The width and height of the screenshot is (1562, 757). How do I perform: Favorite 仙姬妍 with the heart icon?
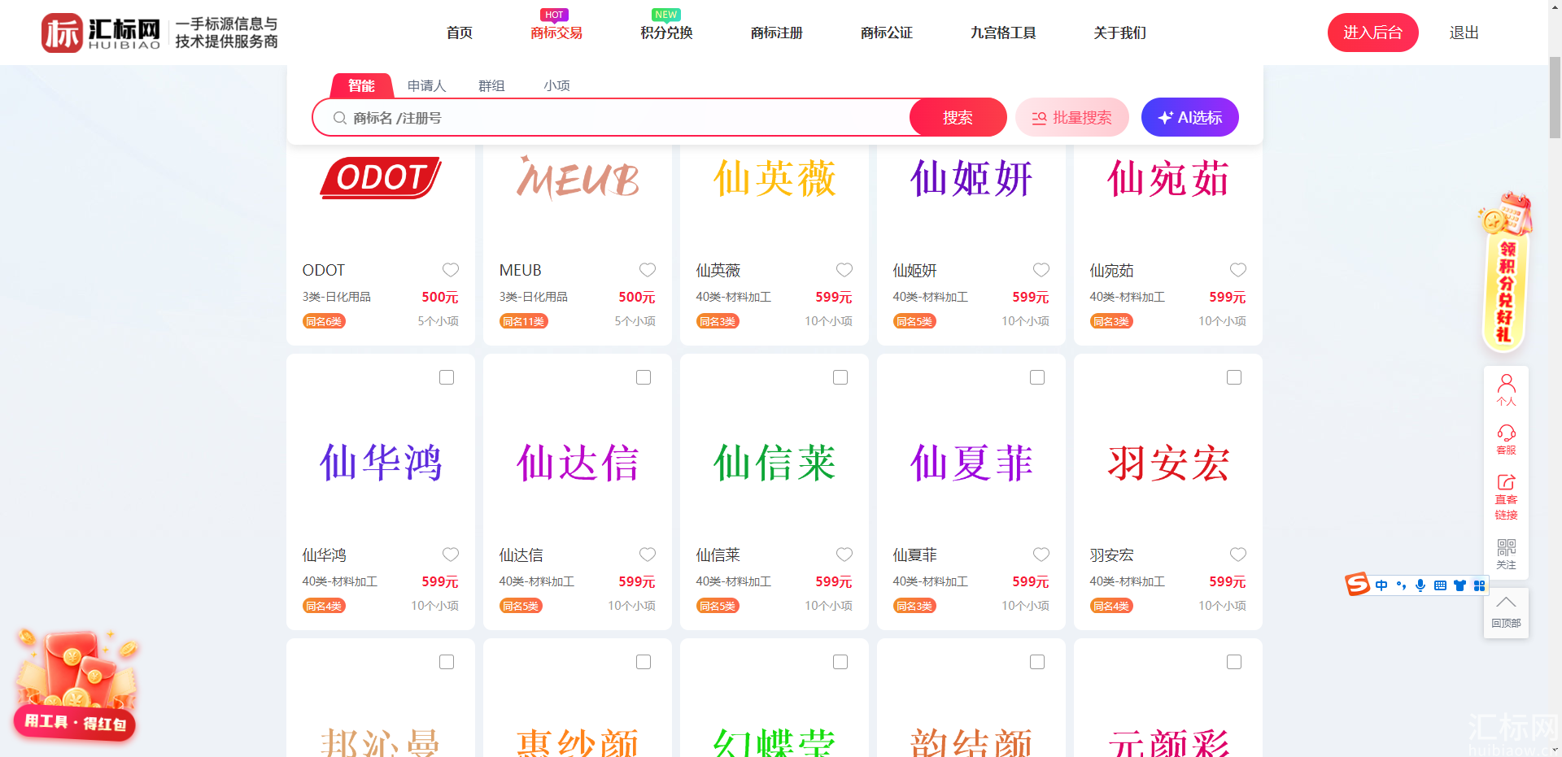pos(1041,270)
